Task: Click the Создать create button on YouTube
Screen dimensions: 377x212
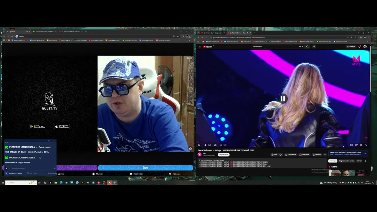Action: point(351,47)
